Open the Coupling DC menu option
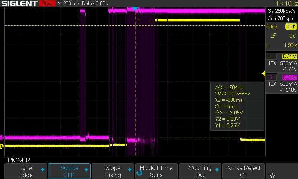The width and height of the screenshot is (298, 179). 200,171
